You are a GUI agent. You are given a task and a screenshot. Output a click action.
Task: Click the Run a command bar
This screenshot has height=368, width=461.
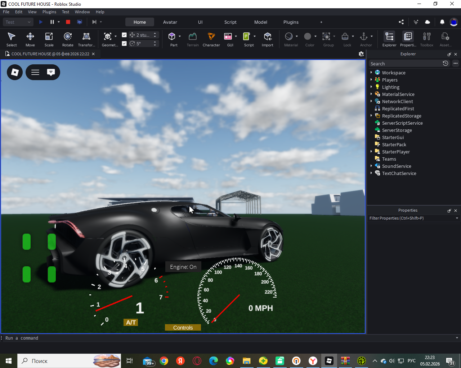[230, 338]
